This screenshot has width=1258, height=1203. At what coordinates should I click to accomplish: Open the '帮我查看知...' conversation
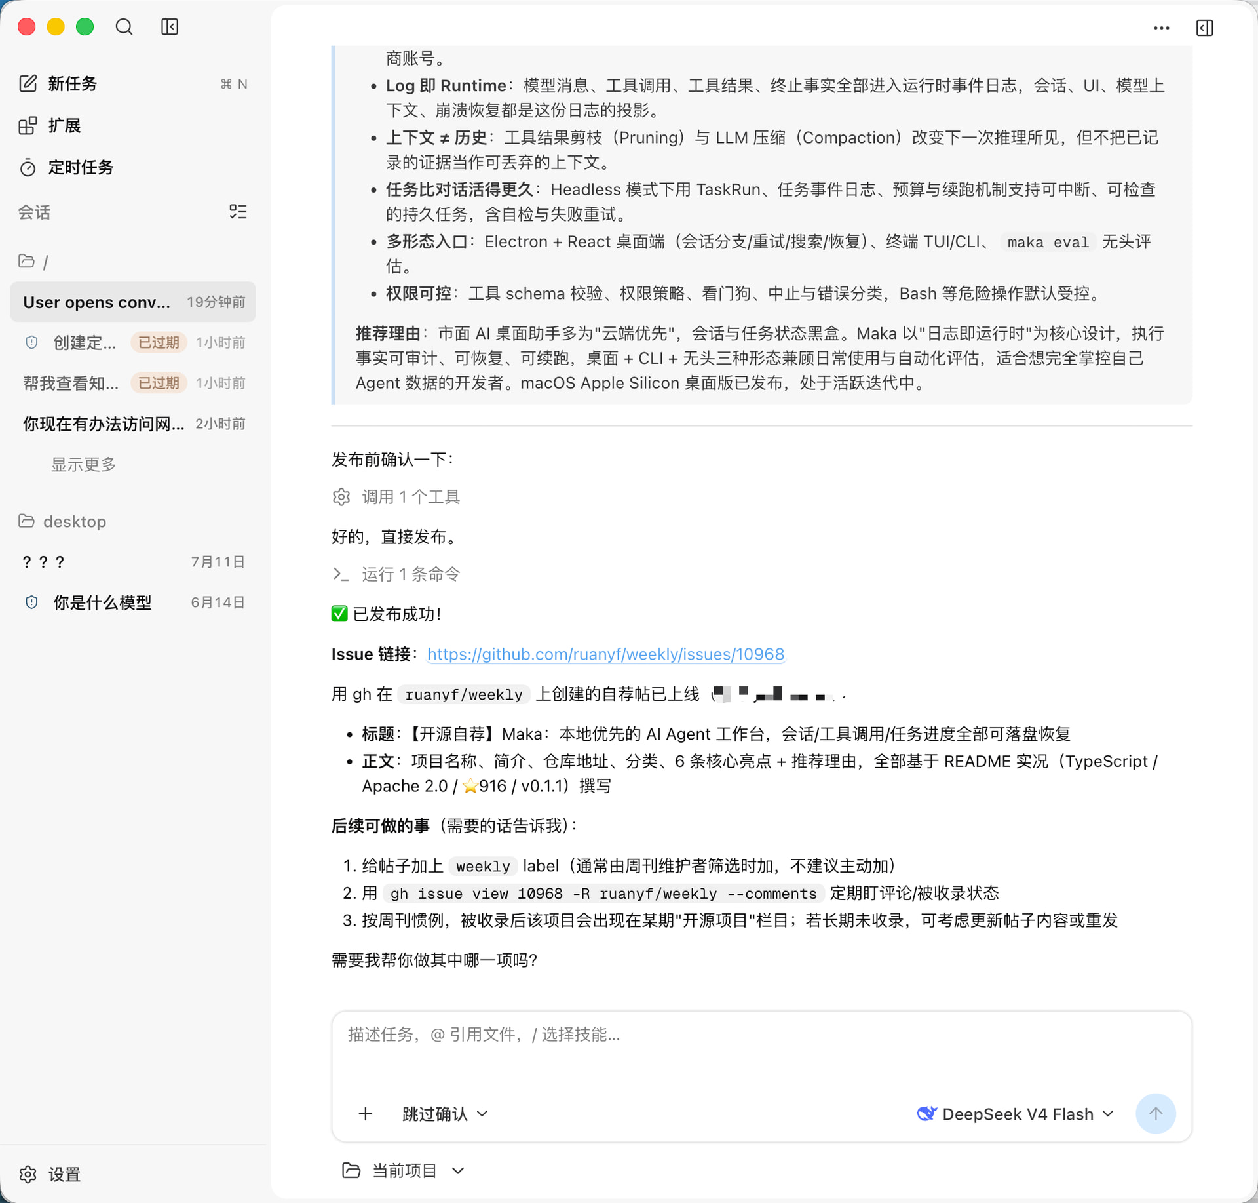coord(133,383)
